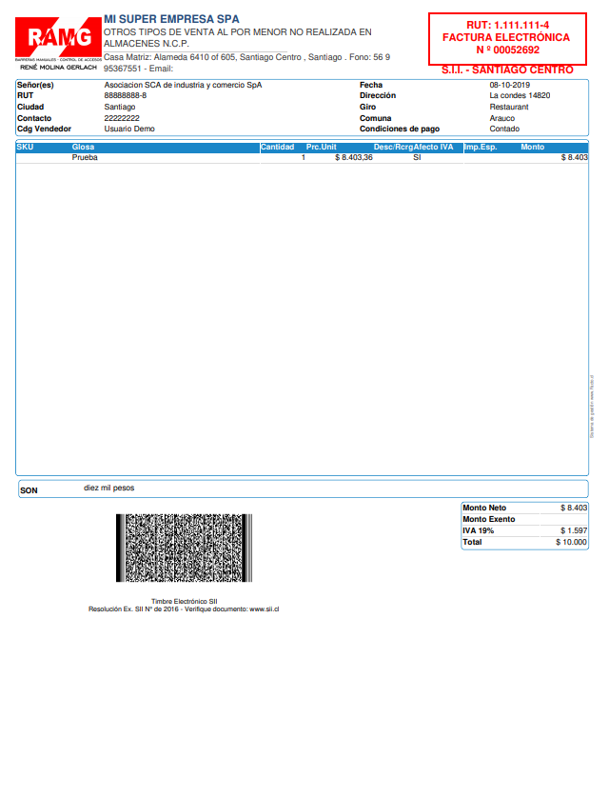
Task: Click 'Monto Neto' label
Action: tap(484, 508)
